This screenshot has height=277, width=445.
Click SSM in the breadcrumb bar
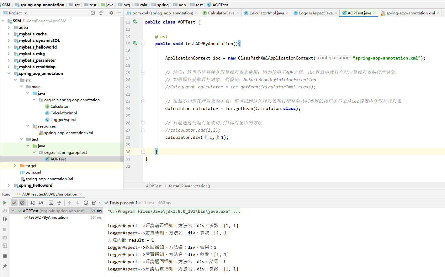click(x=6, y=5)
